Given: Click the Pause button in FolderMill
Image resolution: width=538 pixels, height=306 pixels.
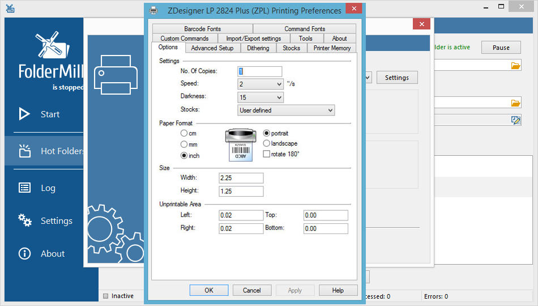Looking at the screenshot, I should 501,48.
